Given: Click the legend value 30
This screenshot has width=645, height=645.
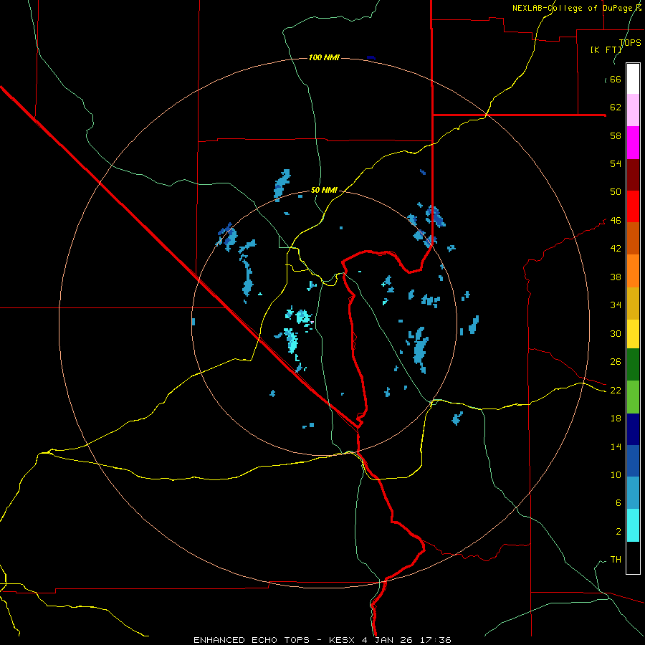Looking at the screenshot, I should 616,333.
